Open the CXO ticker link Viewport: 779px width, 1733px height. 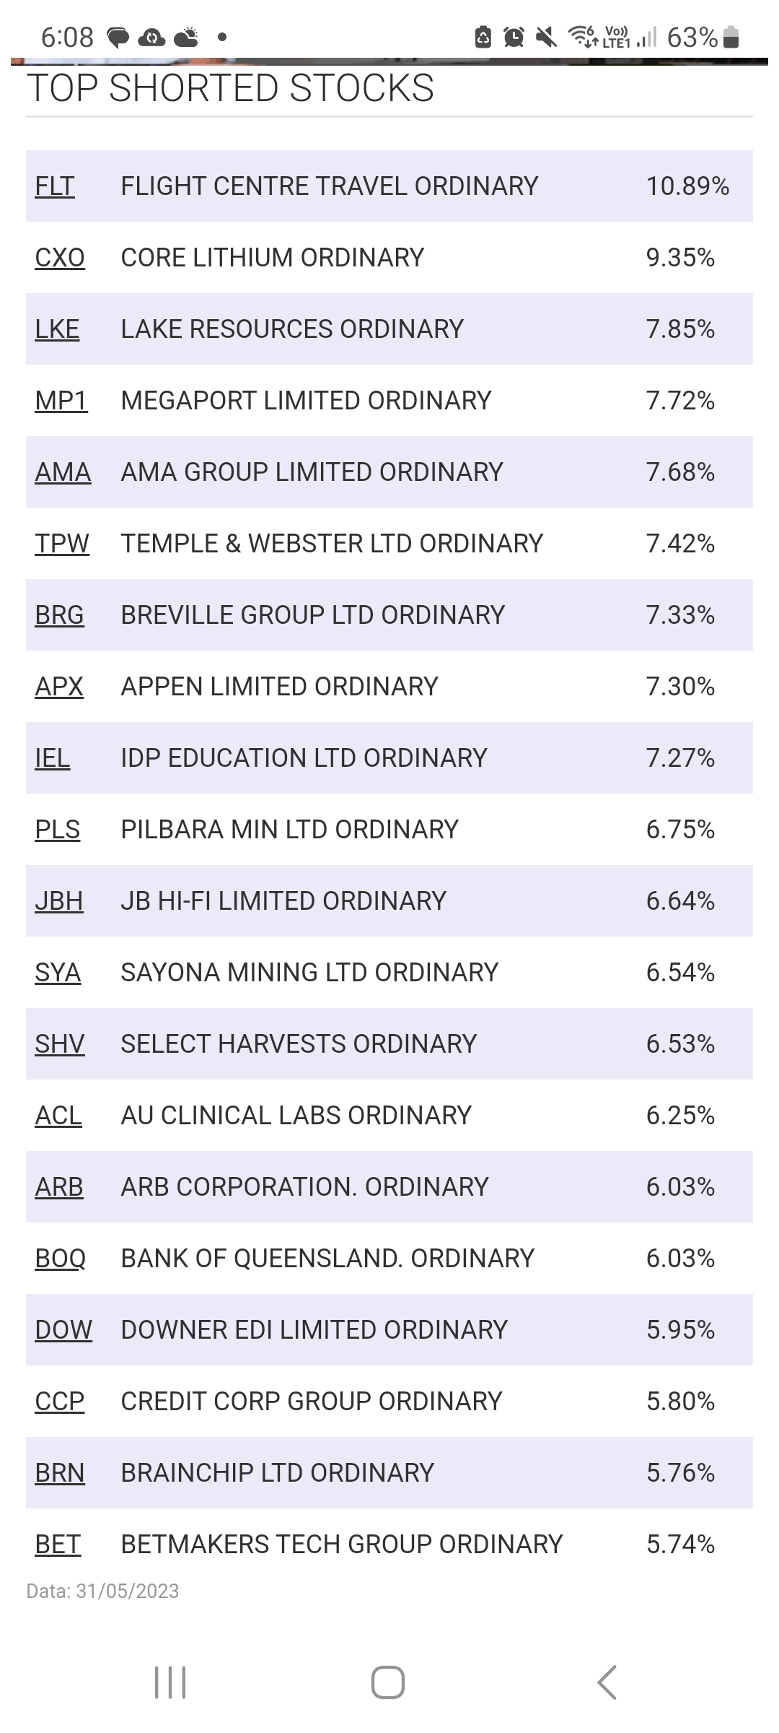60,258
